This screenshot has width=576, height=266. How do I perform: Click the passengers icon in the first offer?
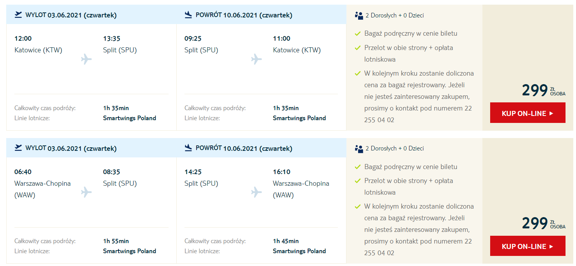[358, 16]
